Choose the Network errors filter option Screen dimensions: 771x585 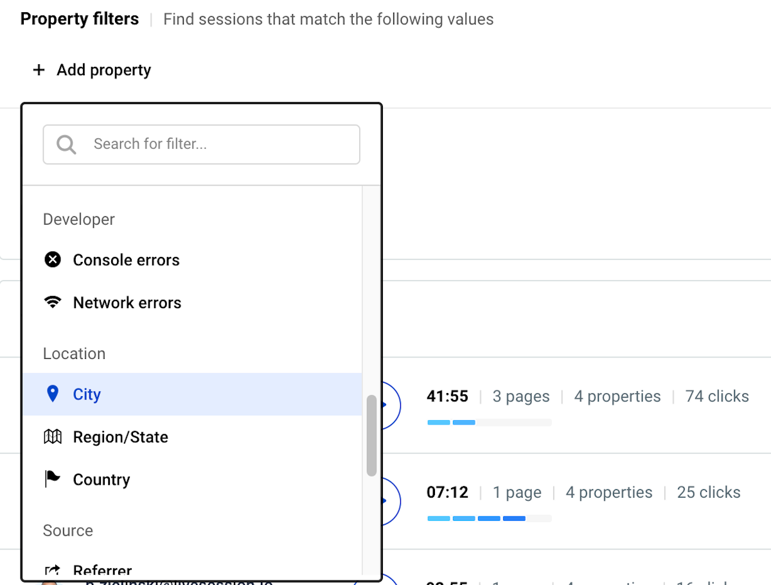point(192,302)
